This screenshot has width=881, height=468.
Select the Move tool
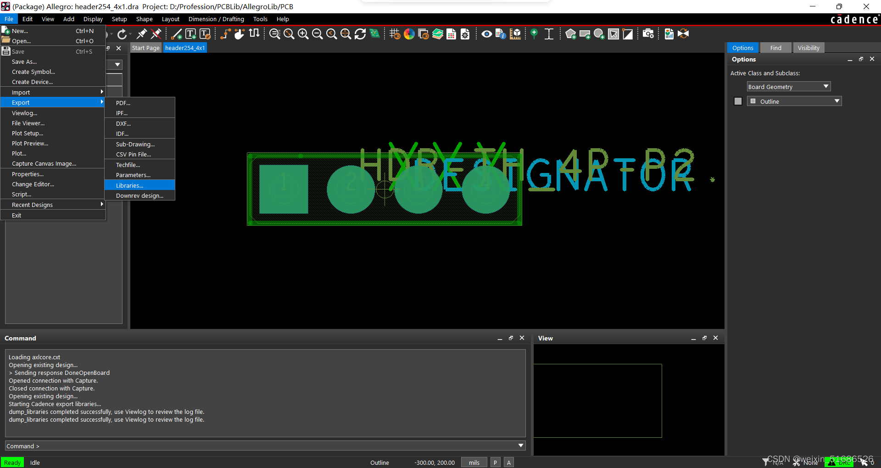(x=239, y=33)
